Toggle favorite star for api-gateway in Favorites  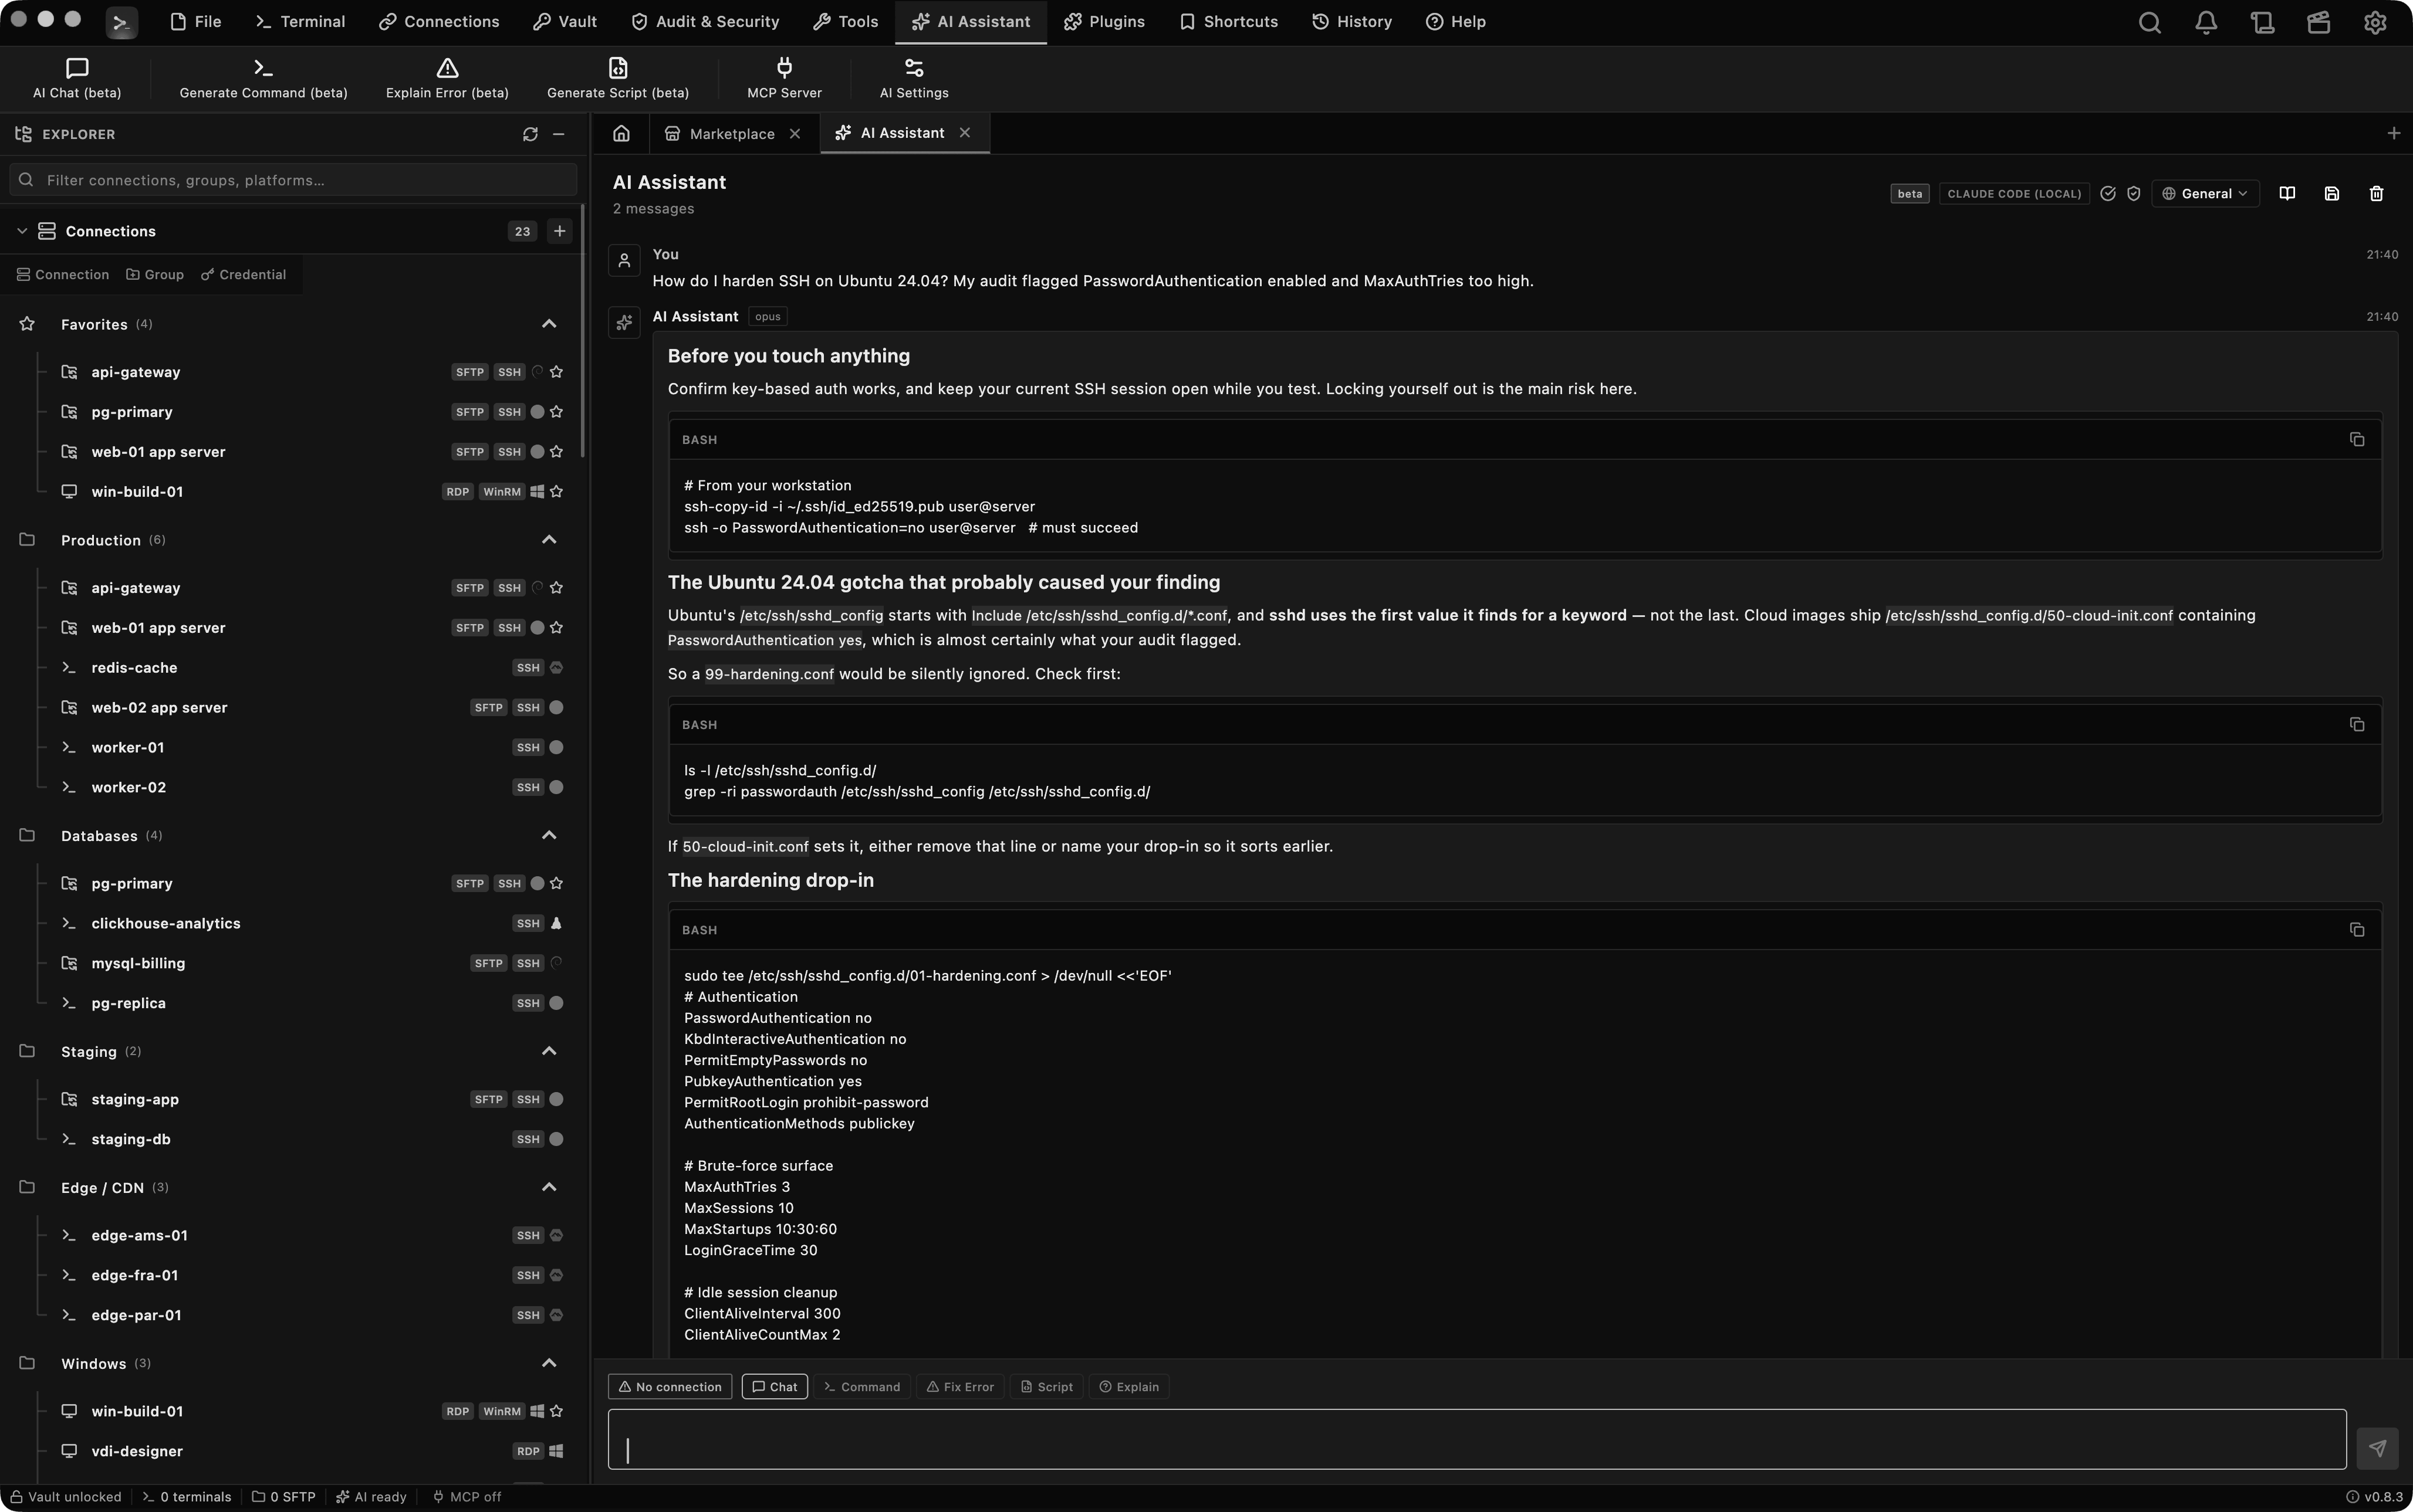(556, 372)
